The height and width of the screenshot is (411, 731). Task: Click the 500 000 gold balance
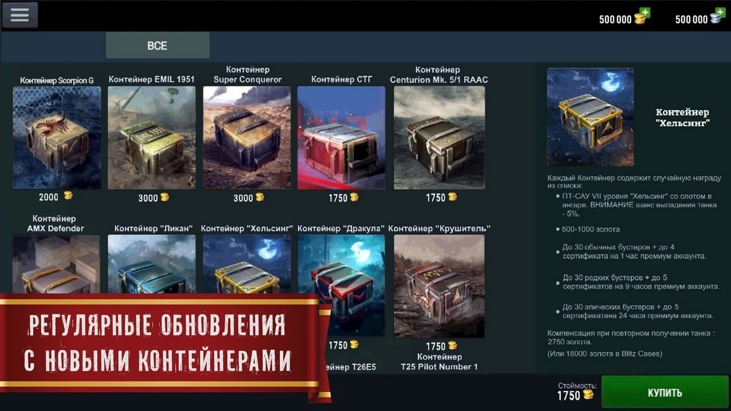pyautogui.click(x=615, y=19)
